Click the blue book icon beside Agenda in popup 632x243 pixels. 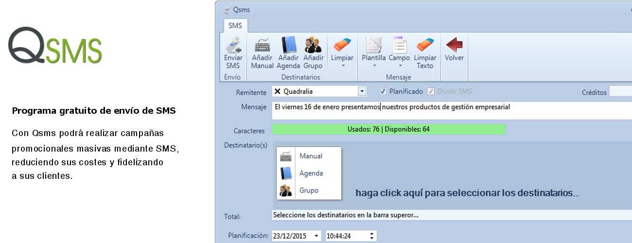[x=286, y=173]
